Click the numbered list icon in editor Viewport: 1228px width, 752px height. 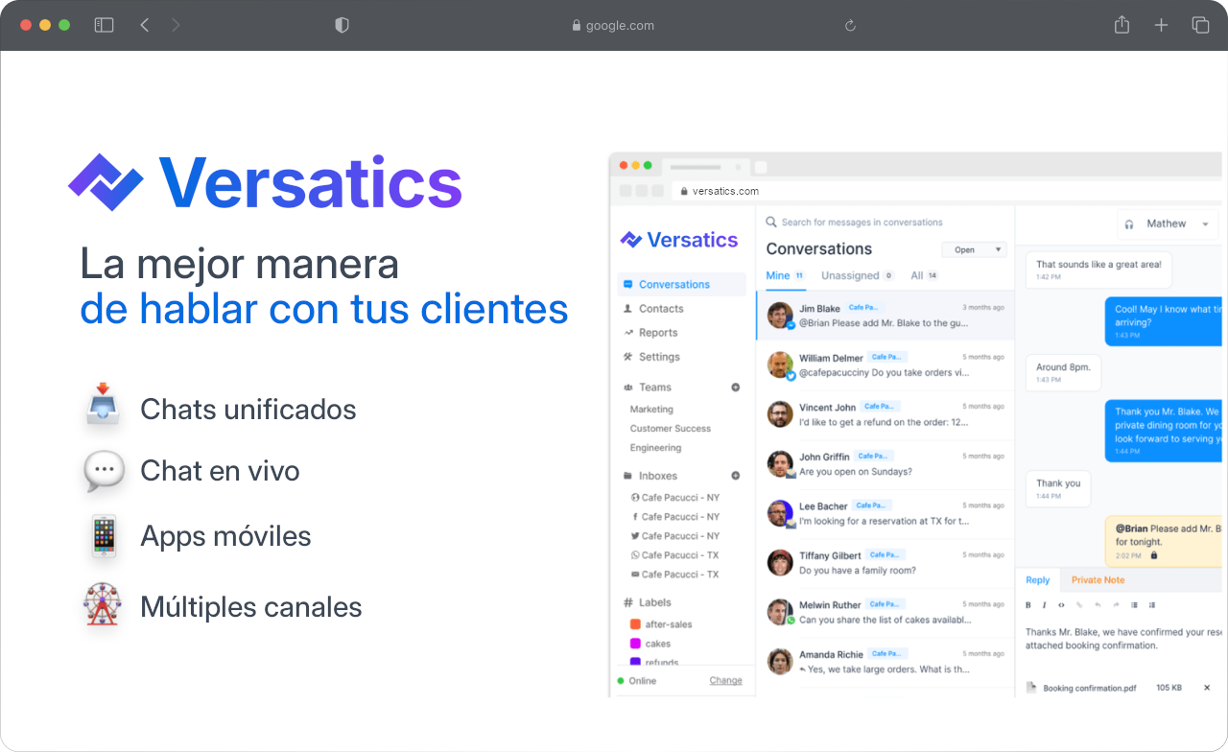[1152, 605]
